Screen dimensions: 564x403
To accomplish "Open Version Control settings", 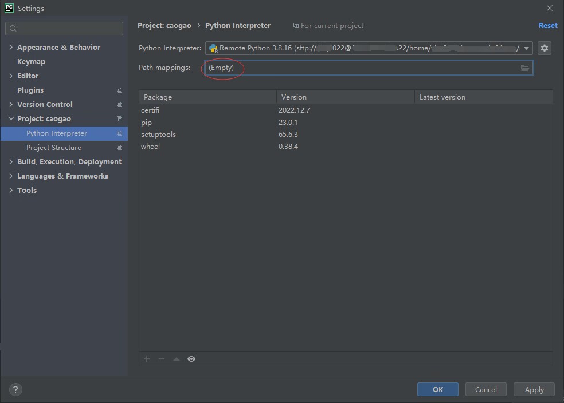I will pos(45,105).
